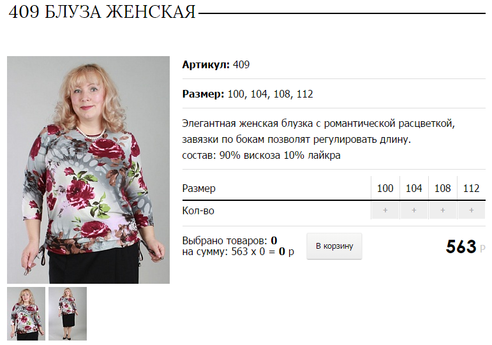Select the 112 size column header
Screen dimensions: 492x345
tap(472, 188)
